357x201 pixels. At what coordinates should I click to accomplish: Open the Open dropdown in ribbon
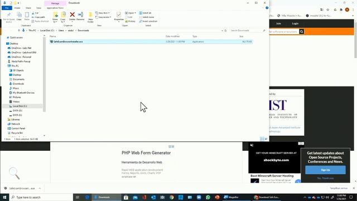click(x=131, y=13)
